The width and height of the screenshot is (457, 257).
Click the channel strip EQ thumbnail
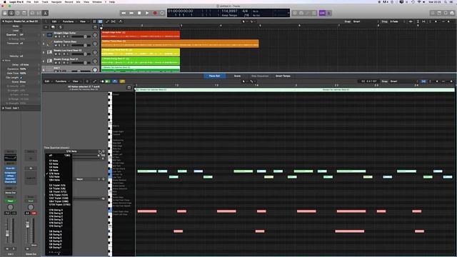click(10, 158)
